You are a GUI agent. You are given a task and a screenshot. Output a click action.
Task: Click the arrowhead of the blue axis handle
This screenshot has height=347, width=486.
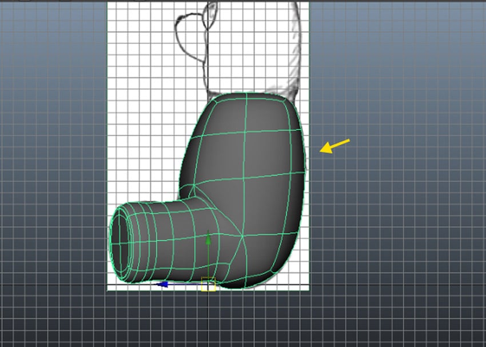pos(163,284)
